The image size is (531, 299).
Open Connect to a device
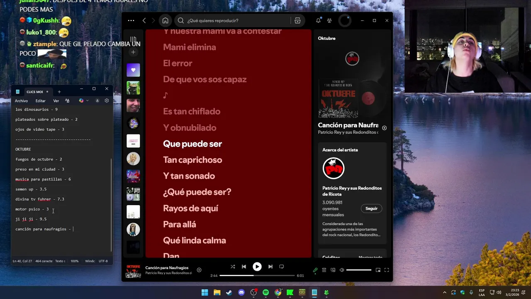333,270
